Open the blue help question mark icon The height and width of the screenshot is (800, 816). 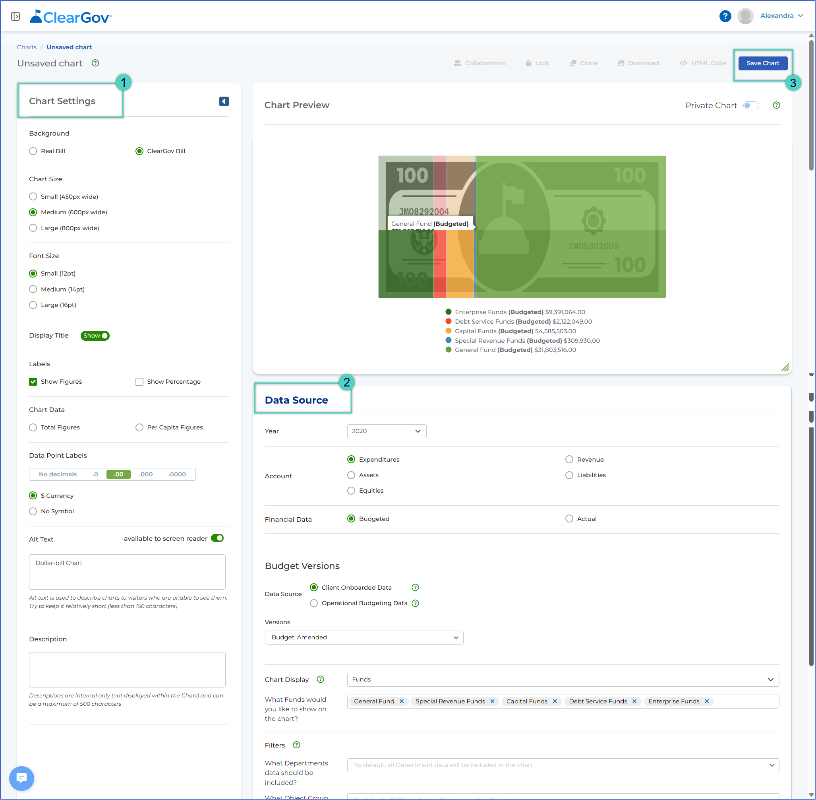click(x=725, y=16)
